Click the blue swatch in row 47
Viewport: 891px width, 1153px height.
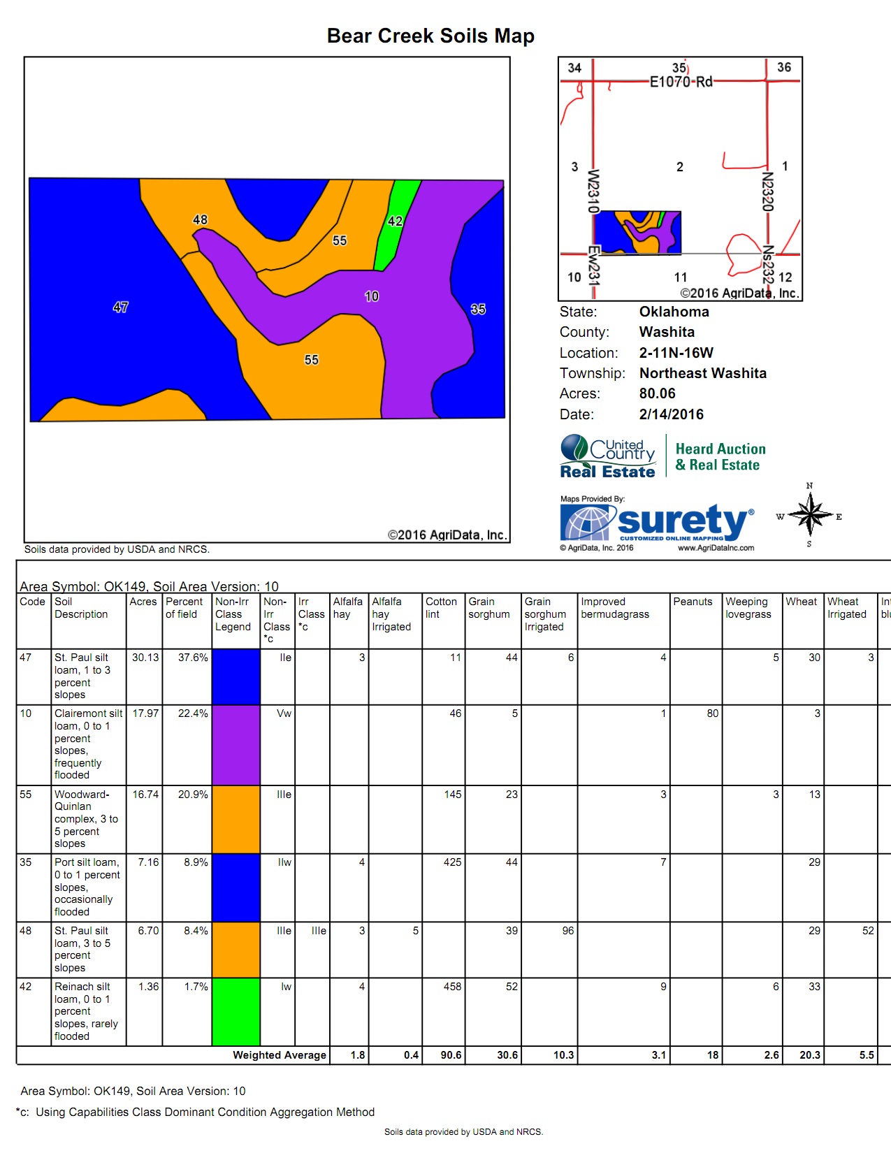(x=236, y=676)
